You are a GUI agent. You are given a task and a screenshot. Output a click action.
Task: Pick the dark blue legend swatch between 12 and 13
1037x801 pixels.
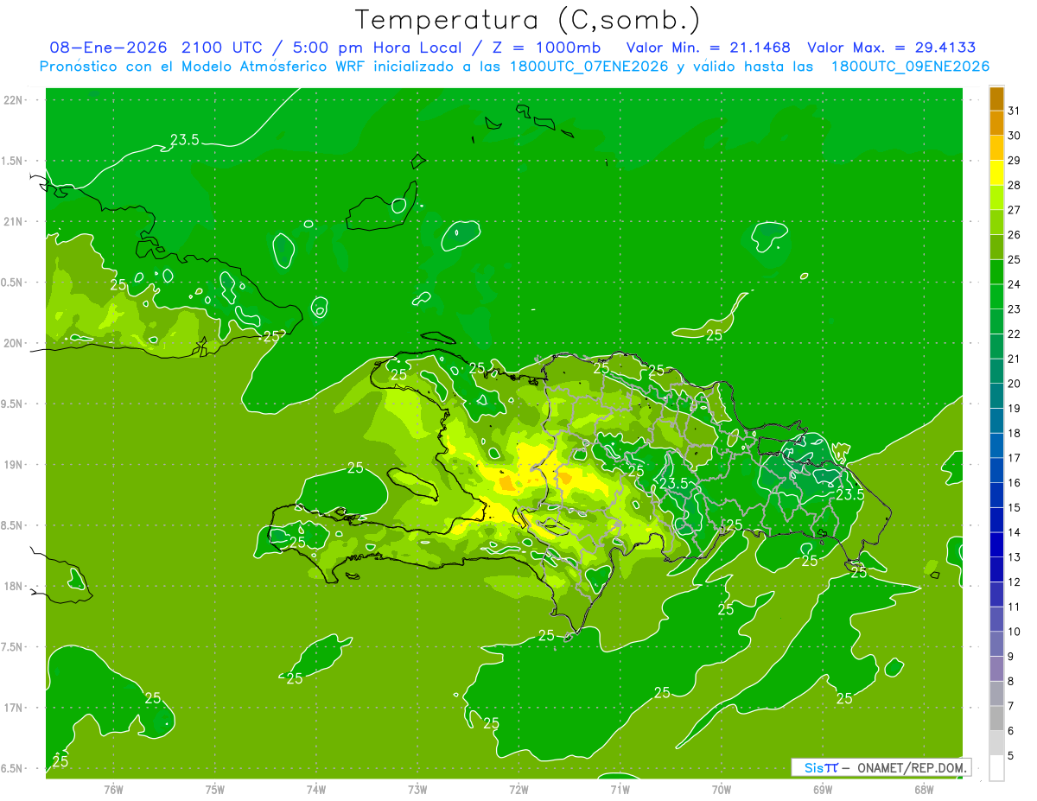point(996,569)
